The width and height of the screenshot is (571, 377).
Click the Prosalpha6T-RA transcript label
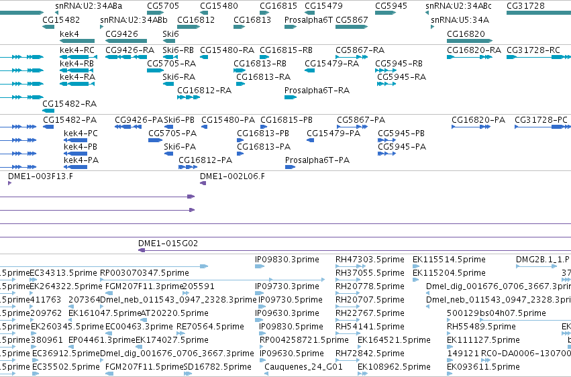tap(317, 91)
